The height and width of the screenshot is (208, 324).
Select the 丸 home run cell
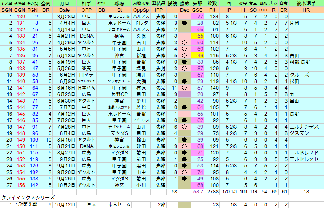306,94
